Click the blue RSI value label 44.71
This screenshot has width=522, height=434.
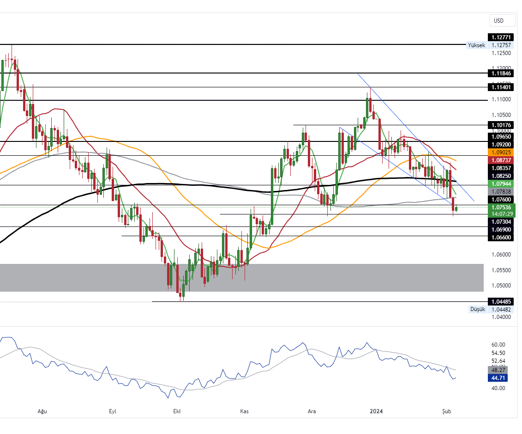[x=498, y=378]
